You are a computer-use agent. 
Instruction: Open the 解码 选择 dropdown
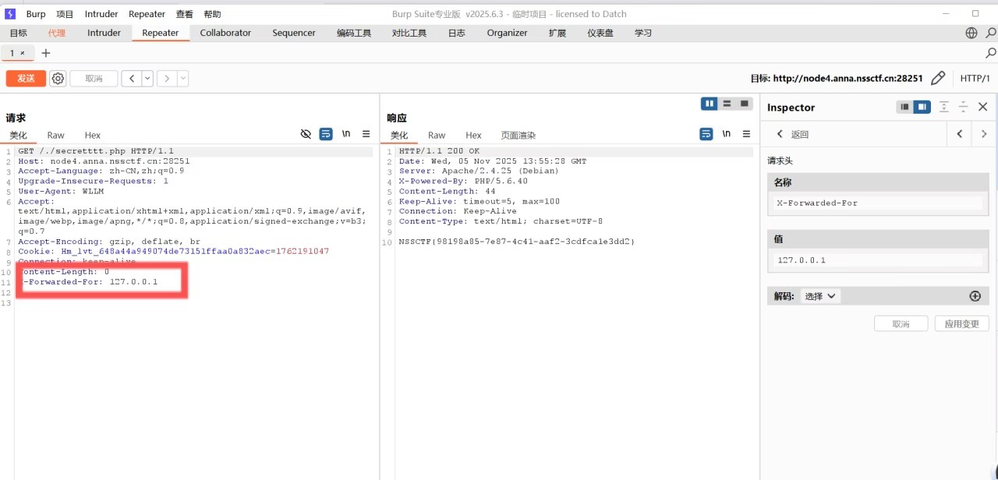point(819,296)
